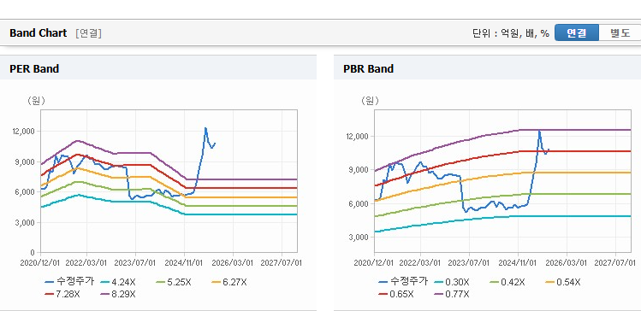641x311 pixels.
Task: Click the Band Chart section title
Action: click(38, 33)
